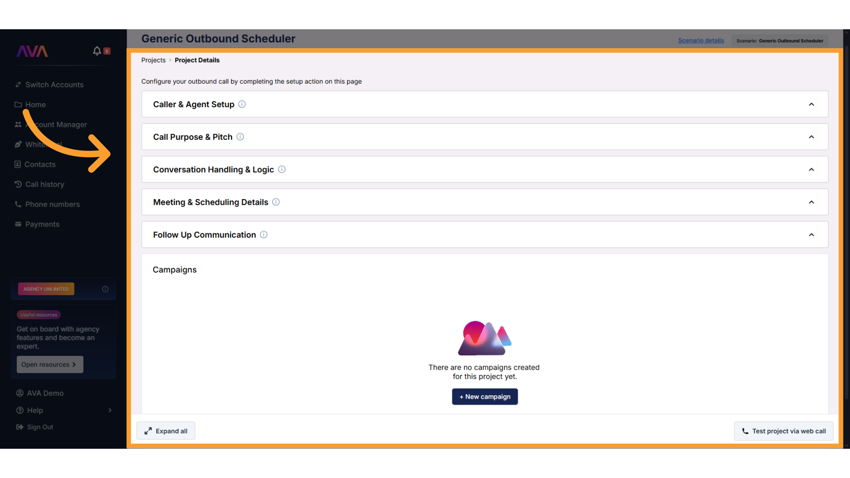Click the Agency Unlimited badge
Viewport: 850px width, 478px height.
point(46,289)
